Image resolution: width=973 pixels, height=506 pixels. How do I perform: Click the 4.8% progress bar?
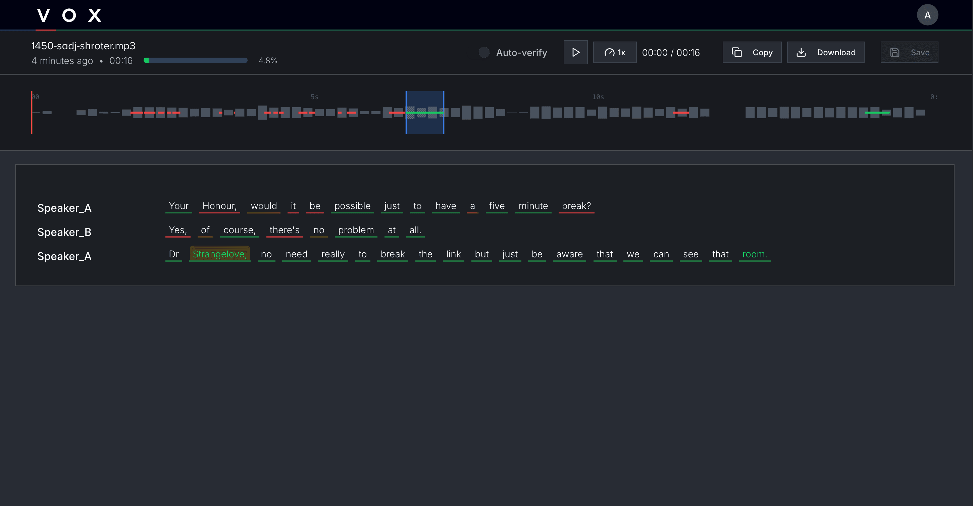pyautogui.click(x=195, y=60)
